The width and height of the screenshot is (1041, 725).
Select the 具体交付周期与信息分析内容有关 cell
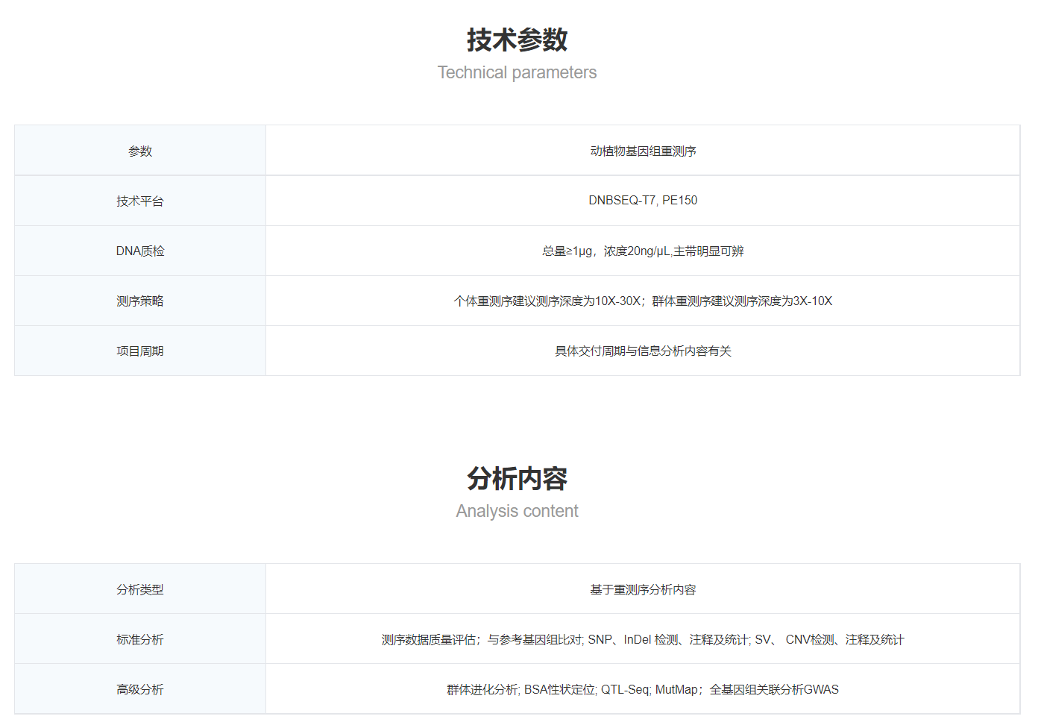coord(643,351)
